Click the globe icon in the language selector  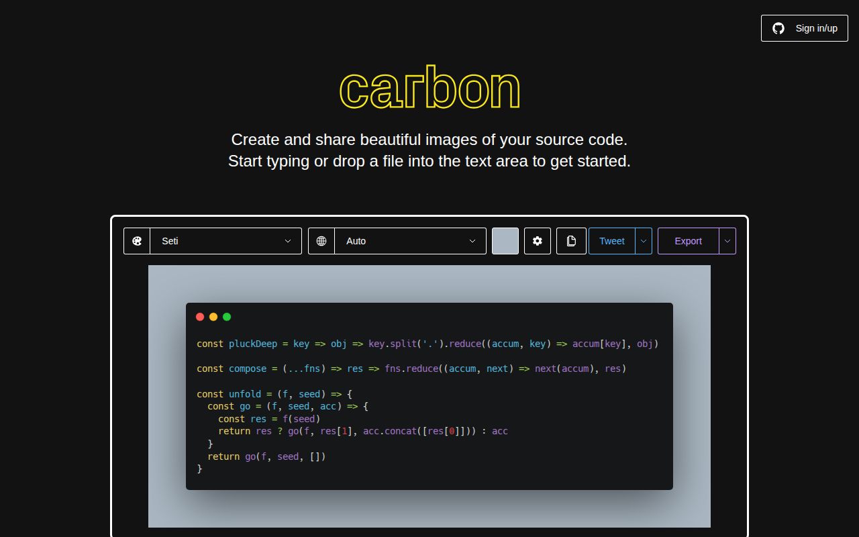click(321, 240)
